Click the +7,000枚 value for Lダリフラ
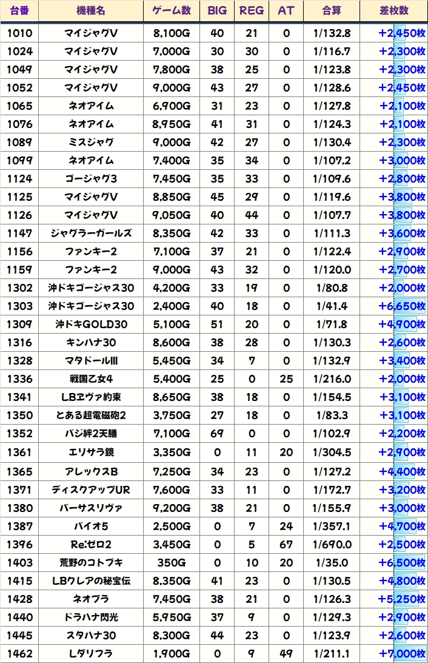This screenshot has width=428, height=663. 402,654
